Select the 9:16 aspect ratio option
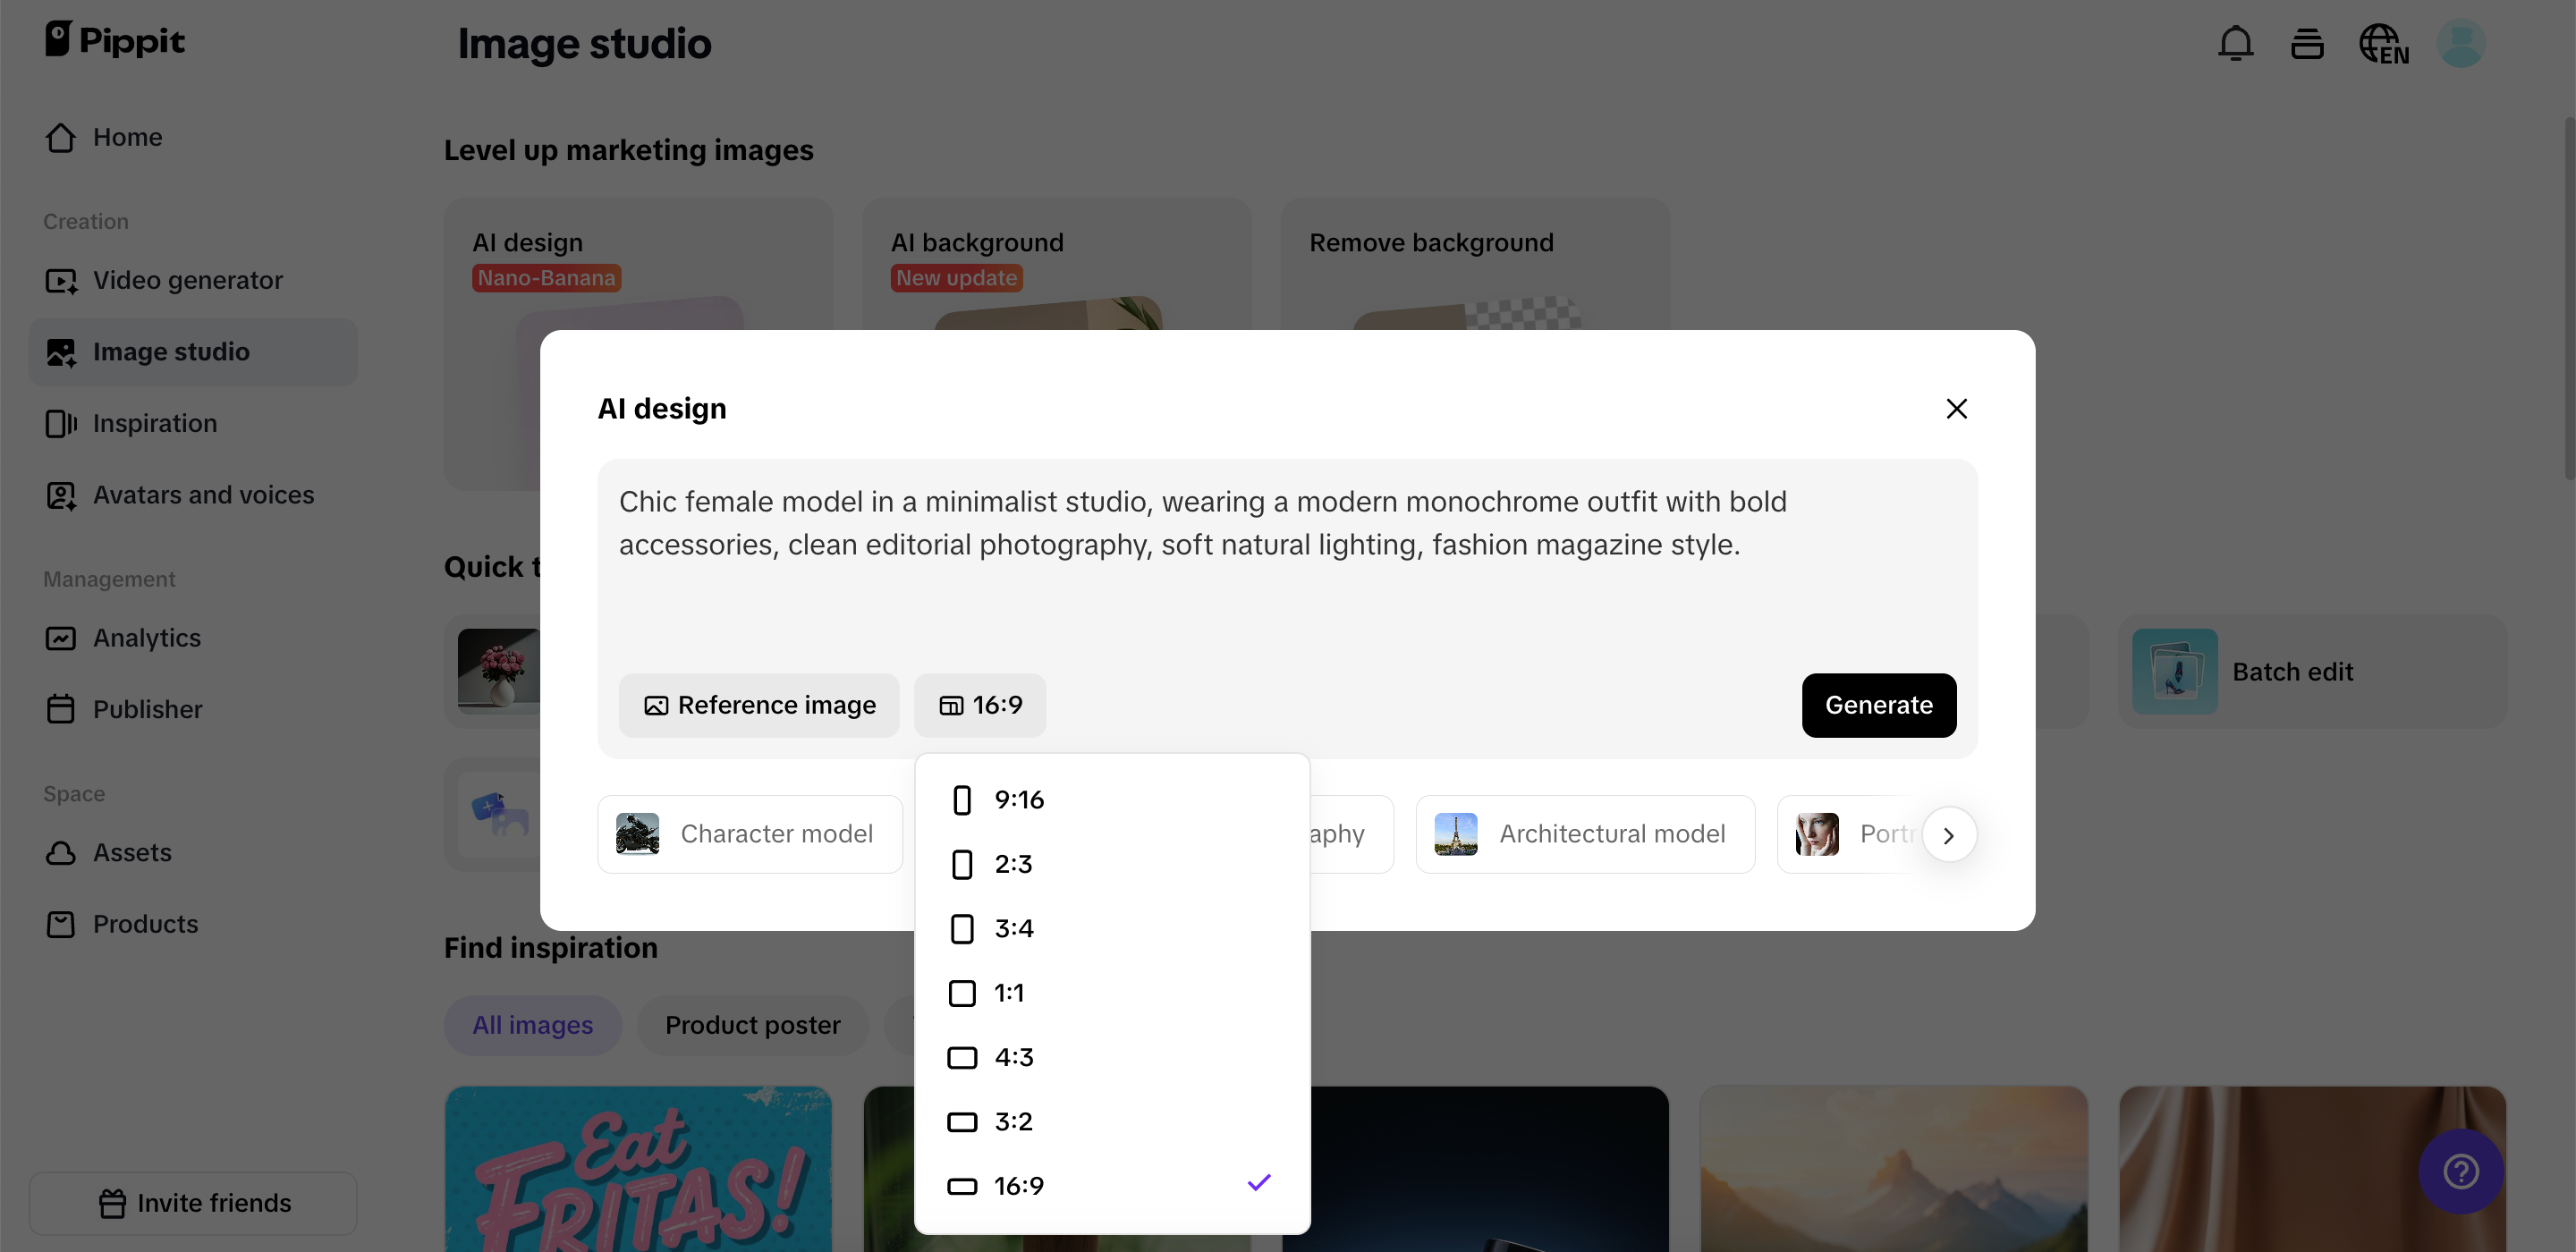 (1018, 800)
